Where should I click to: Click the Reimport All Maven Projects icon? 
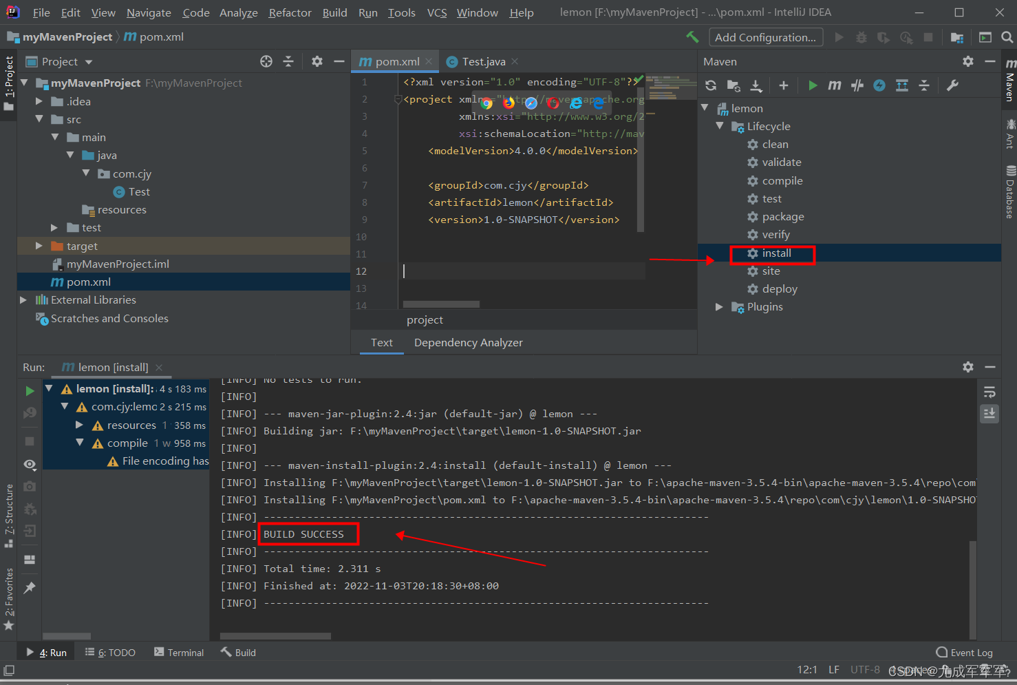(711, 85)
